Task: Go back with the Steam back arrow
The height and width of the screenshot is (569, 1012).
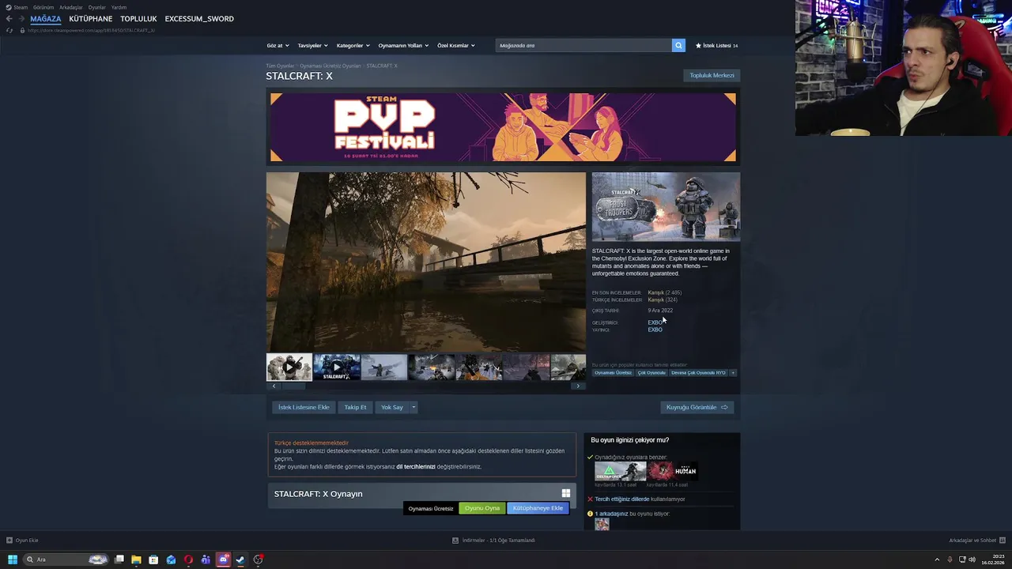Action: click(x=9, y=19)
